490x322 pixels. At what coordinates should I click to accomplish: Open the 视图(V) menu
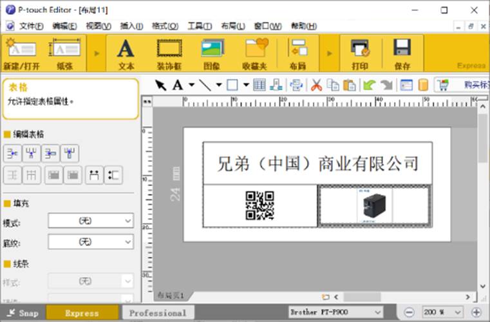pyautogui.click(x=99, y=26)
